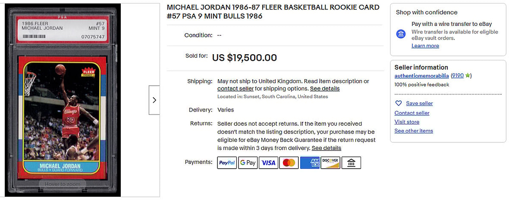
Task: Open the seller's 9190 feedback score
Action: pos(457,76)
